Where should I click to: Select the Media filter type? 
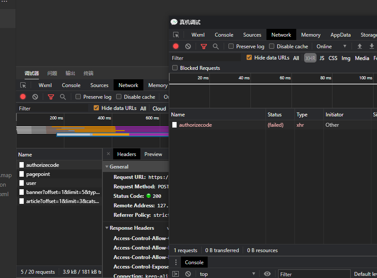(362, 58)
